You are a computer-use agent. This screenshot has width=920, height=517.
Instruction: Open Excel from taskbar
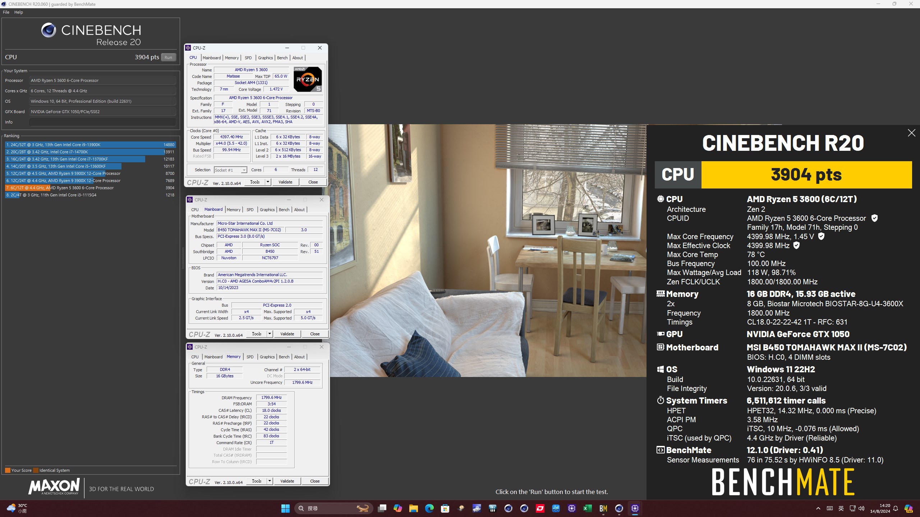pyautogui.click(x=588, y=508)
